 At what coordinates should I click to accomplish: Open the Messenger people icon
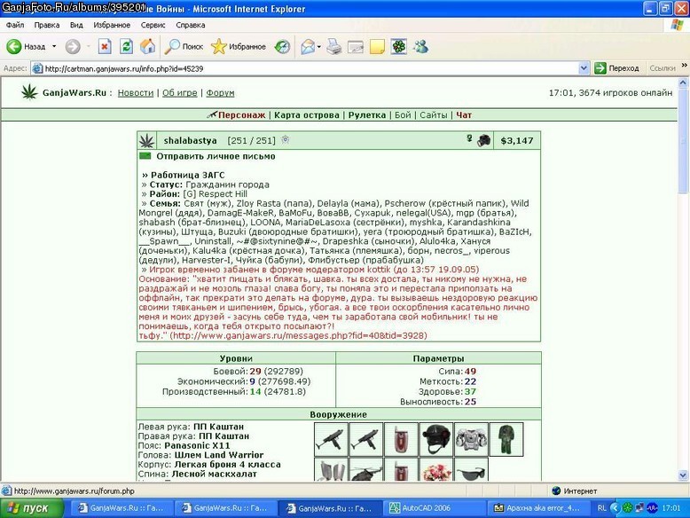[420, 47]
